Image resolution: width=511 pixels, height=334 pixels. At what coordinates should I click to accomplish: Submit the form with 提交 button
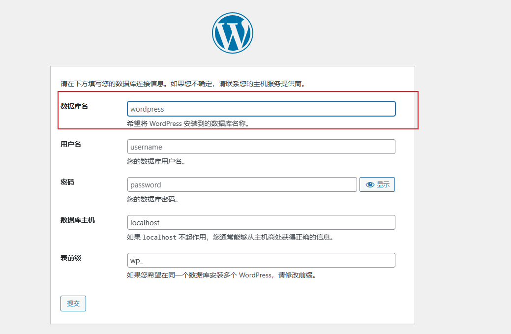point(73,304)
